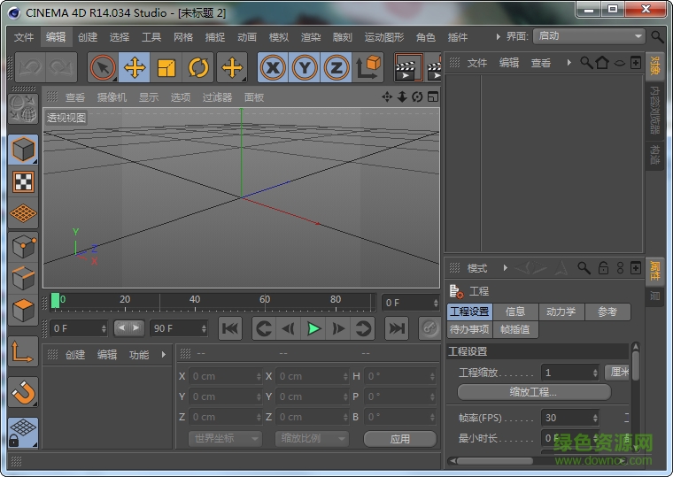Click the coordinate system cube icon
Image resolution: width=673 pixels, height=477 pixels.
(367, 67)
